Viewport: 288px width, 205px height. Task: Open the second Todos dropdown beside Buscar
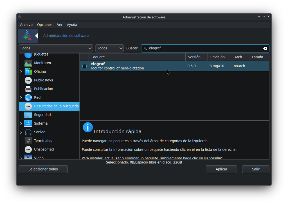109,48
